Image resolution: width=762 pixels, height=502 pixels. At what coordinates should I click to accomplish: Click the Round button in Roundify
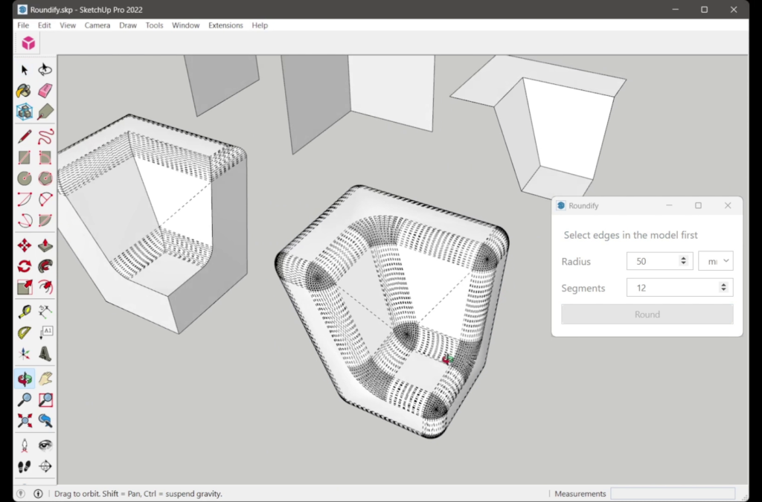coord(647,315)
